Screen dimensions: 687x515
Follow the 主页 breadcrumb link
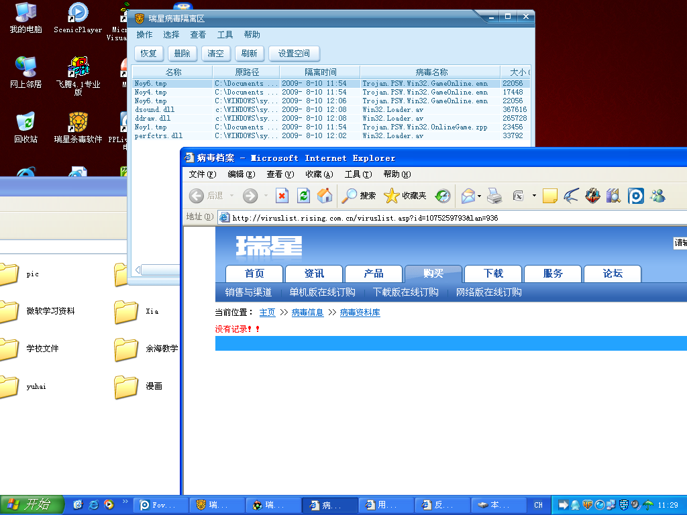(267, 312)
